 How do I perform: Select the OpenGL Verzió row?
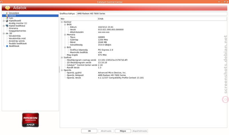(x=143, y=78)
